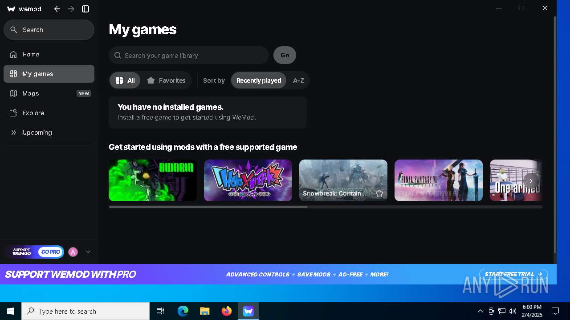Viewport: 570px width, 320px height.
Task: Click the taskbar search box
Action: tap(85, 311)
